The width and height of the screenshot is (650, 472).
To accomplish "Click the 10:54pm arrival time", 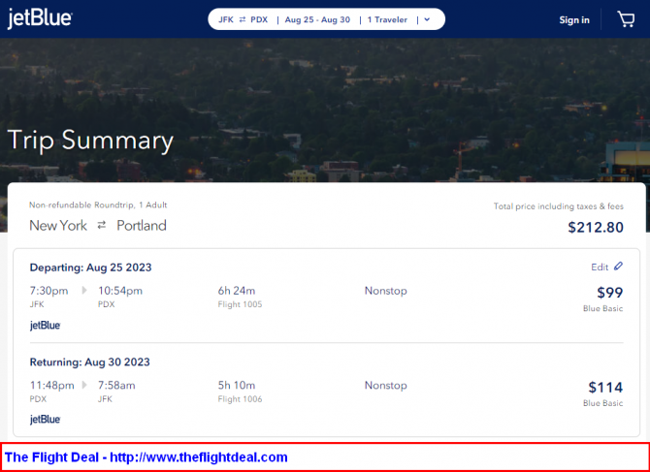I will click(120, 291).
